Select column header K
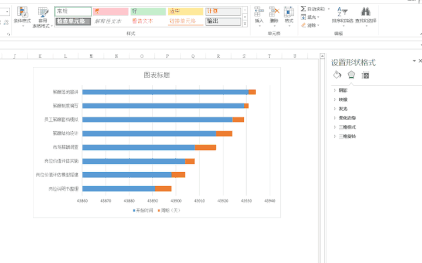Image resolution: width=422 pixels, height=263 pixels. click(40, 56)
